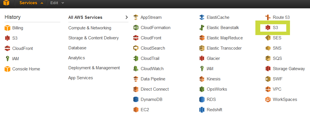Select the Redshift service icon
The height and width of the screenshot is (124, 310).
pyautogui.click(x=202, y=110)
